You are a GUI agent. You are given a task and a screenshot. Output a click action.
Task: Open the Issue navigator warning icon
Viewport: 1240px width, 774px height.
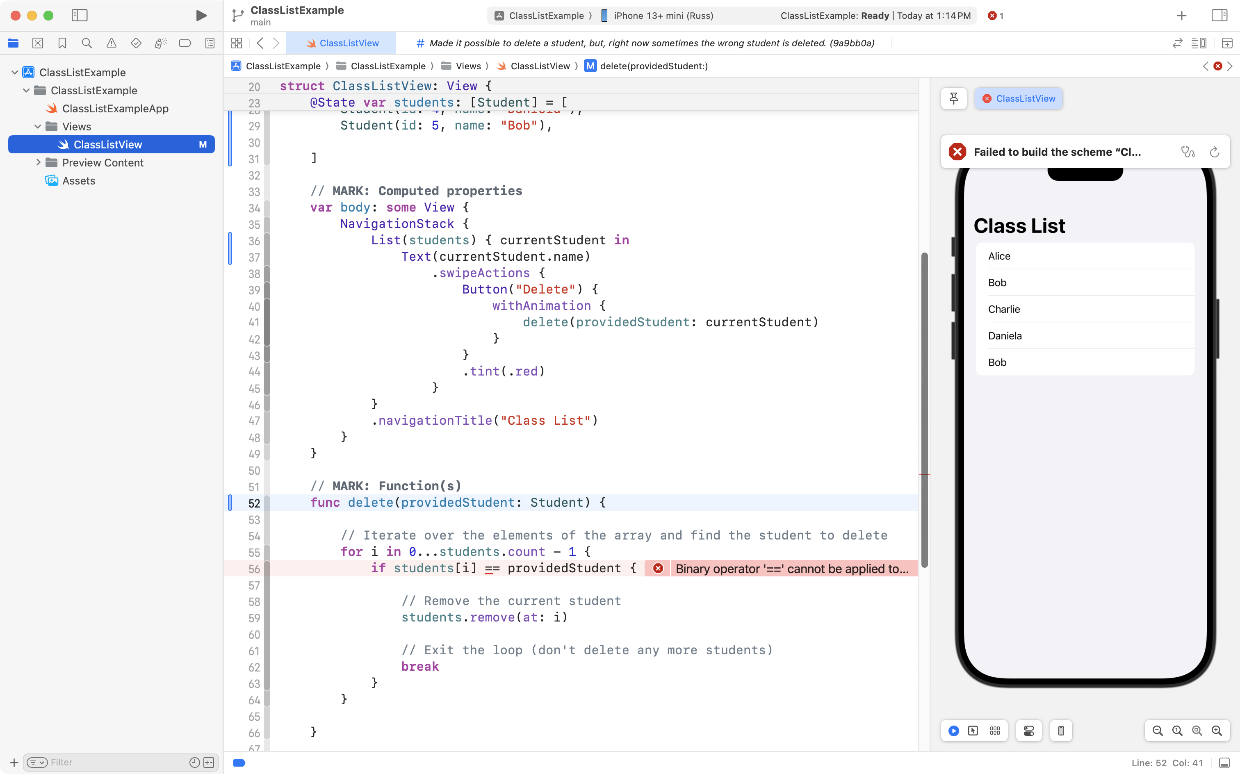tap(111, 43)
